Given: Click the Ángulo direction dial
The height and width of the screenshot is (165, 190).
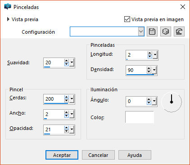Looking at the screenshot, I should point(172,102).
